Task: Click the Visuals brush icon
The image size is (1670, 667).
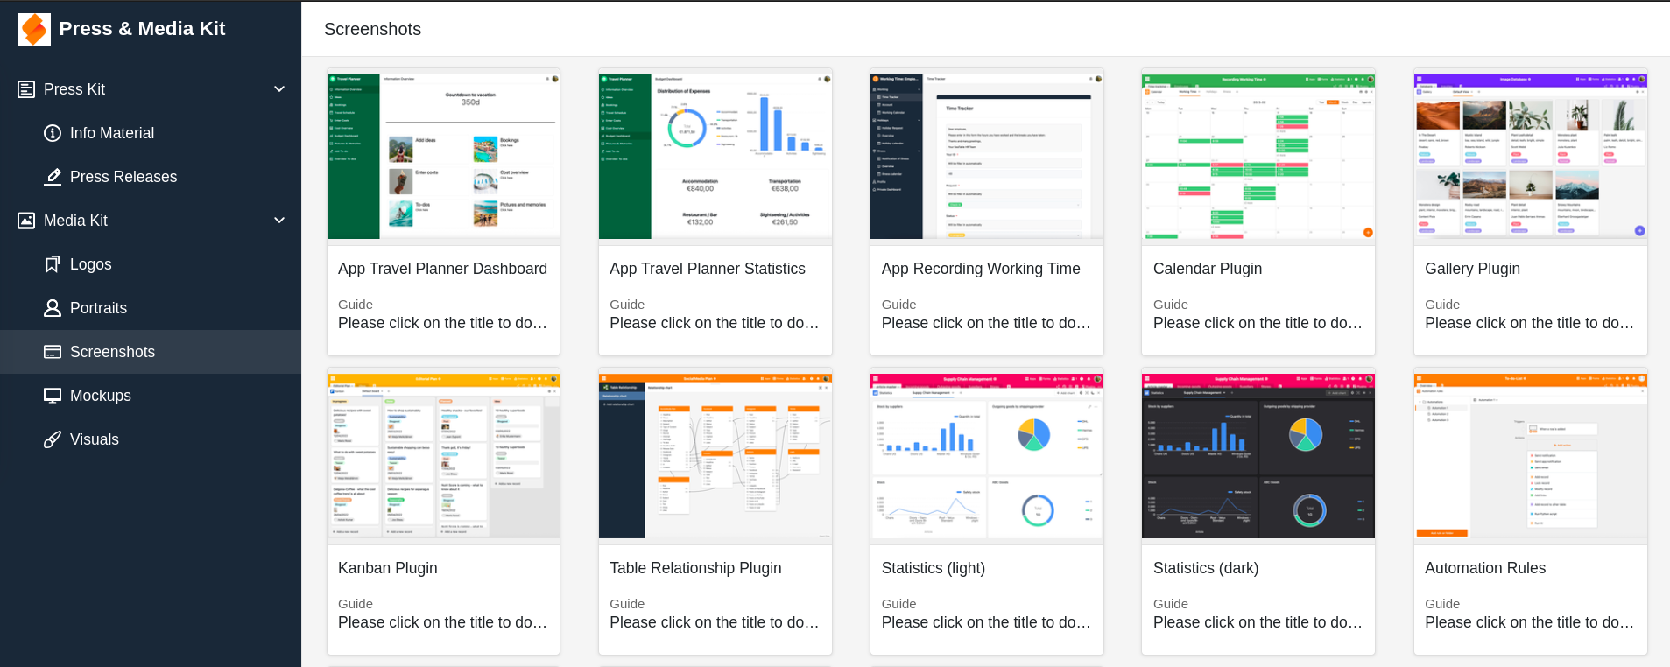Action: 53,439
